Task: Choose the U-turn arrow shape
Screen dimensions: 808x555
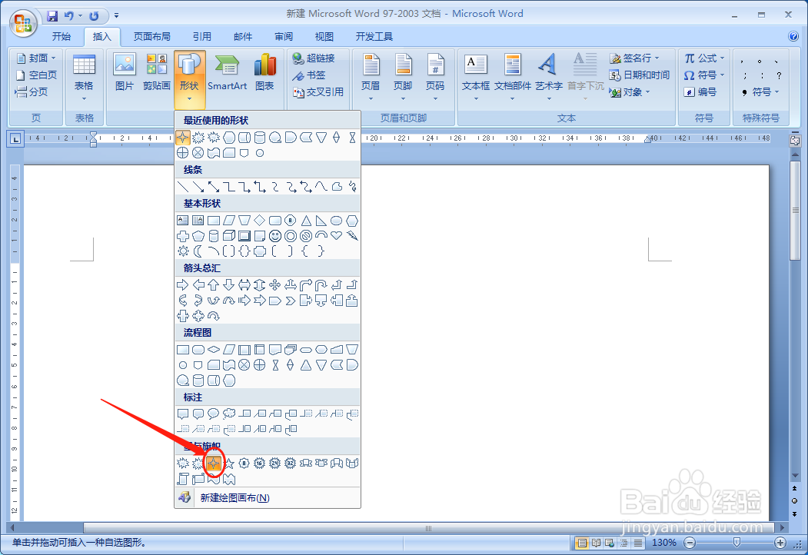Action: (321, 284)
